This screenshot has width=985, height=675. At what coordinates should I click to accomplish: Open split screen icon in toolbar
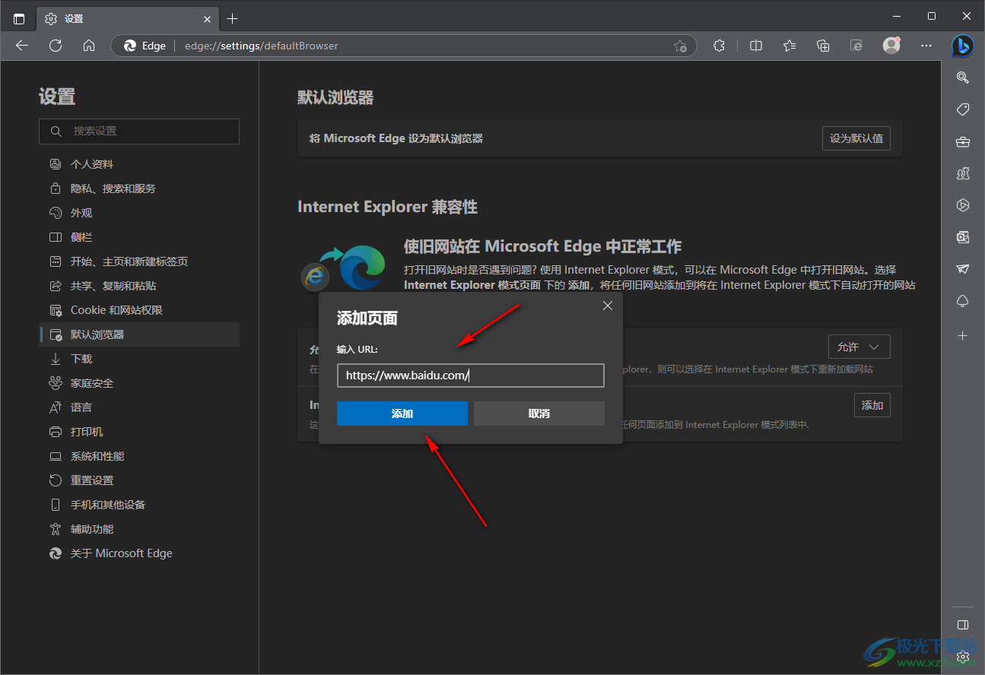click(756, 46)
